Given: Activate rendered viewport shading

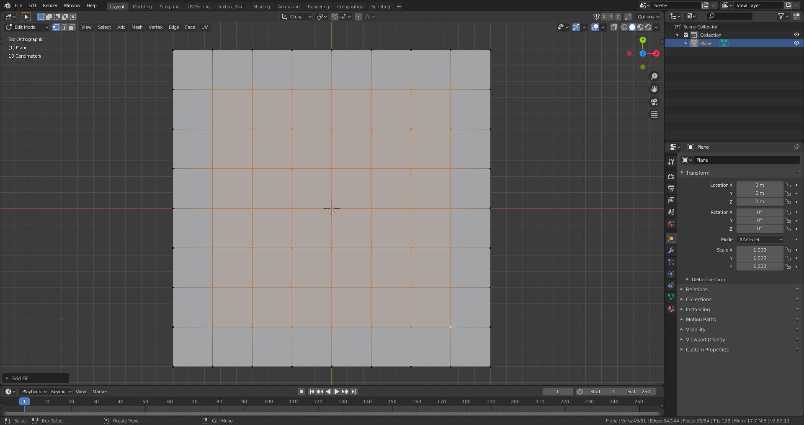Looking at the screenshot, I should [648, 27].
